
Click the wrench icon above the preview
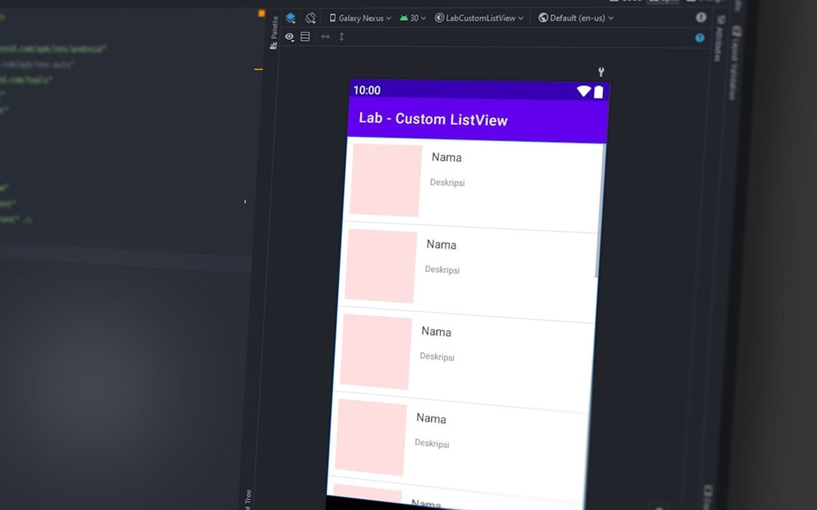click(x=601, y=72)
